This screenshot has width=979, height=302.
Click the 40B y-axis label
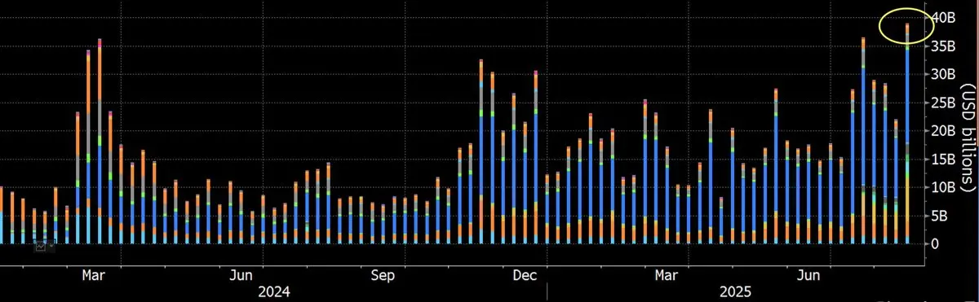pyautogui.click(x=944, y=17)
